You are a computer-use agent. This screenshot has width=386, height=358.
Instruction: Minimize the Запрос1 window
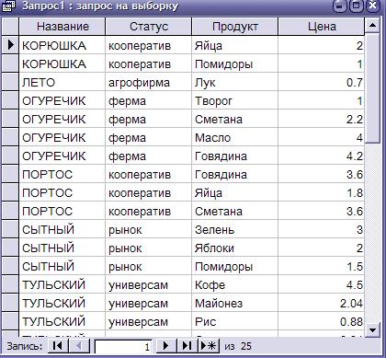[339, 6]
